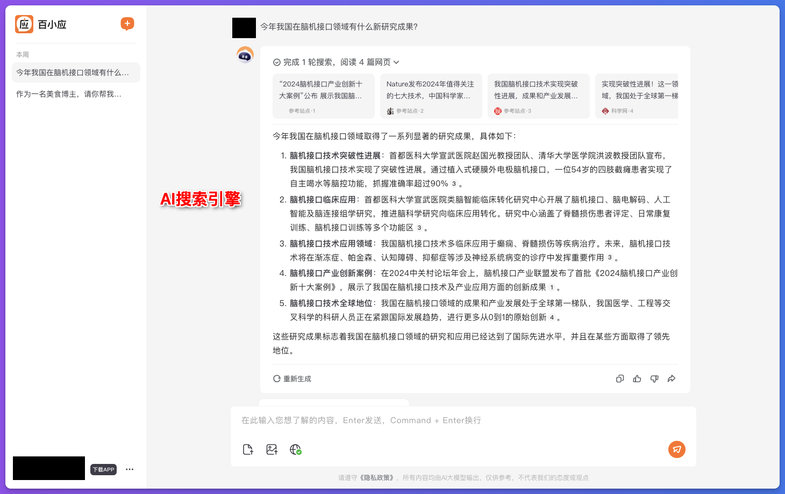The width and height of the screenshot is (785, 494).
Task: Click the 重新生成 regenerate button
Action: [292, 379]
